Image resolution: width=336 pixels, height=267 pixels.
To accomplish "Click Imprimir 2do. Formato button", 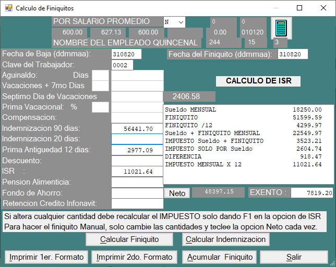I will click(x=135, y=257).
